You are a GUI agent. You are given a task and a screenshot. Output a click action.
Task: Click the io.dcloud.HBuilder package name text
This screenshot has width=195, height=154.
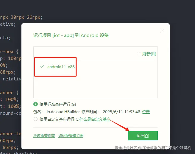(x=63, y=112)
